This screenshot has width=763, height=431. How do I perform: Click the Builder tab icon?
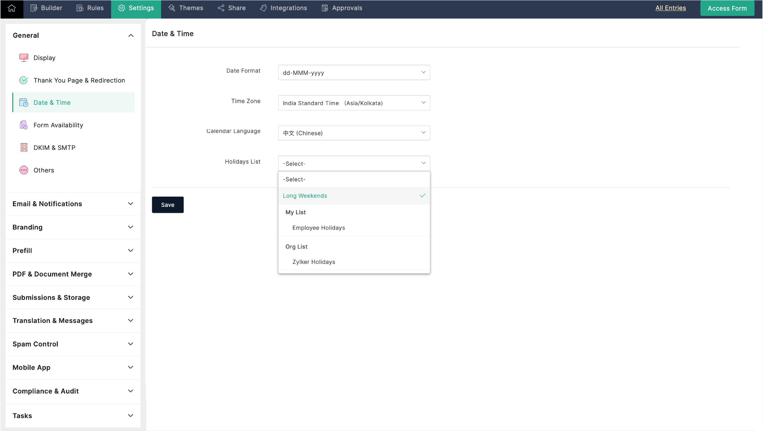(34, 8)
